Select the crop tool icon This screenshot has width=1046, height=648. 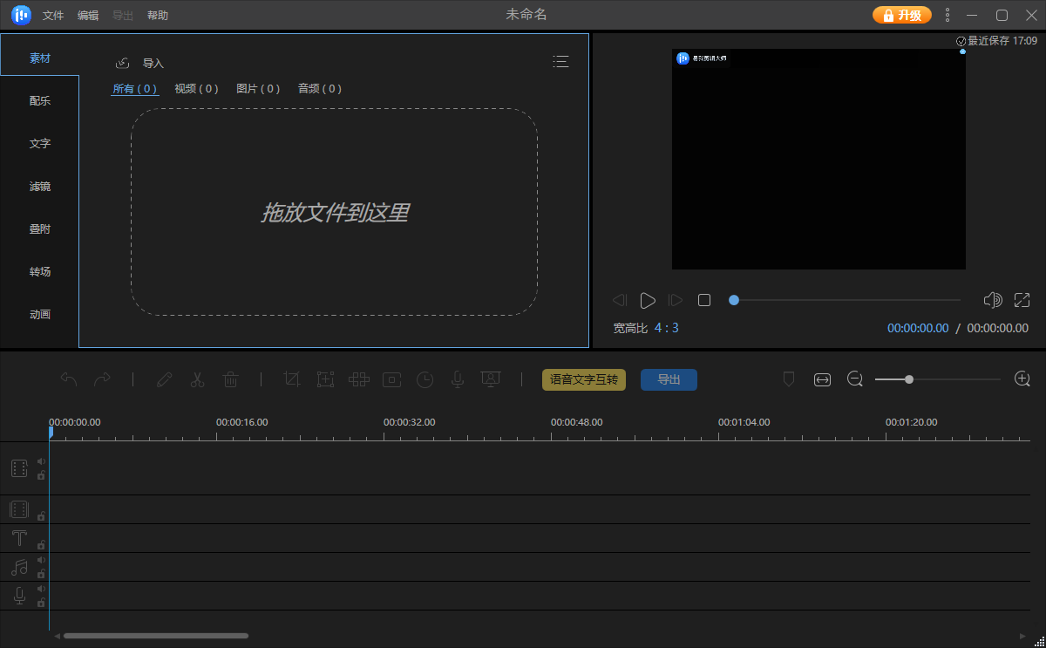[292, 379]
